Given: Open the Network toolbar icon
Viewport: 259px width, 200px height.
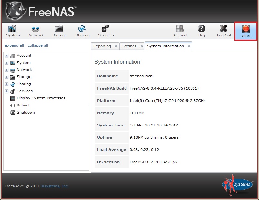Looking at the screenshot, I should click(x=35, y=29).
